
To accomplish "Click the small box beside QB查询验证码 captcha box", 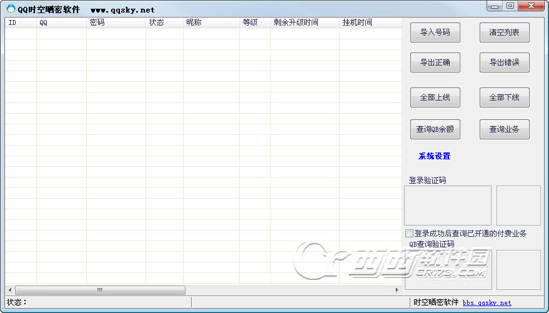I will click(518, 270).
